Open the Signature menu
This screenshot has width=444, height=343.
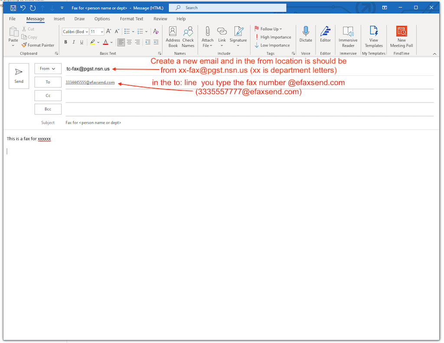238,37
